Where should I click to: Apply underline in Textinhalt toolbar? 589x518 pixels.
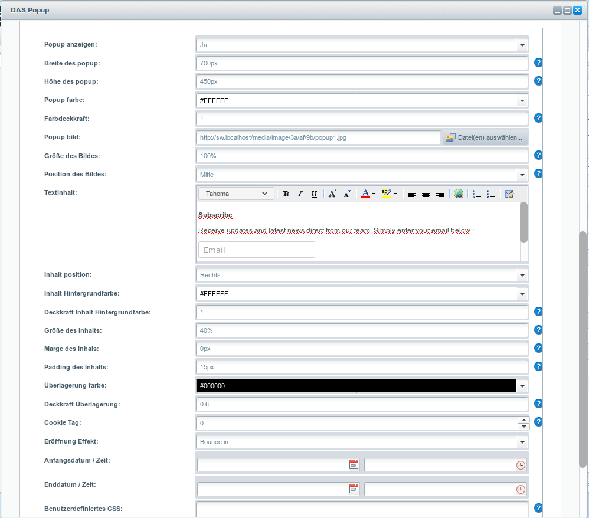coord(314,194)
